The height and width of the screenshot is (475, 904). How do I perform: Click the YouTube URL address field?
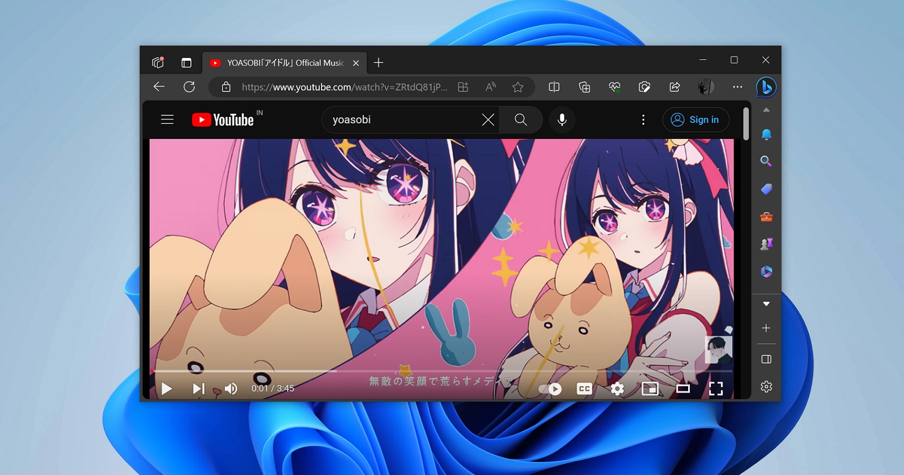tap(345, 87)
